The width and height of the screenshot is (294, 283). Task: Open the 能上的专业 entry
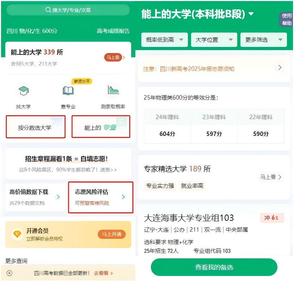[101, 127]
